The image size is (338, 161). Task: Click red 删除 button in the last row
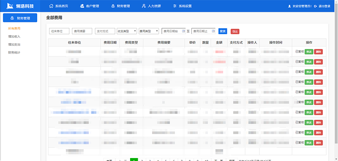click(319, 143)
